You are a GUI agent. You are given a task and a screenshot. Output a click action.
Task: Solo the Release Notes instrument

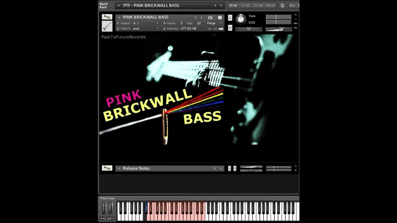[x=230, y=168]
